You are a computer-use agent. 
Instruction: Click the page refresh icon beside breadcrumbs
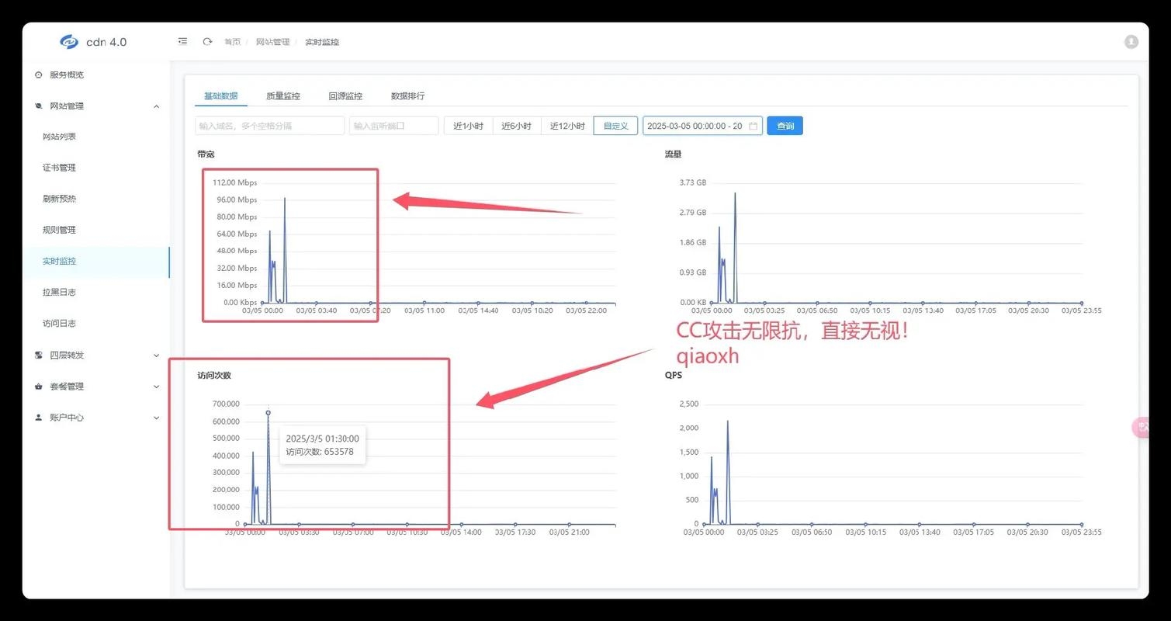coord(207,41)
